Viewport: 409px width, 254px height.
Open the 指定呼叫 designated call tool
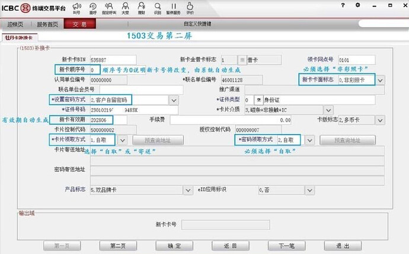tap(109, 8)
